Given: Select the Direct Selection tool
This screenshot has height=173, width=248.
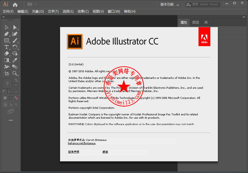Looking at the screenshot, I should pyautogui.click(x=15, y=27).
